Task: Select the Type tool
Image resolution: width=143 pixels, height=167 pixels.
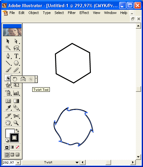Action: 16,56
